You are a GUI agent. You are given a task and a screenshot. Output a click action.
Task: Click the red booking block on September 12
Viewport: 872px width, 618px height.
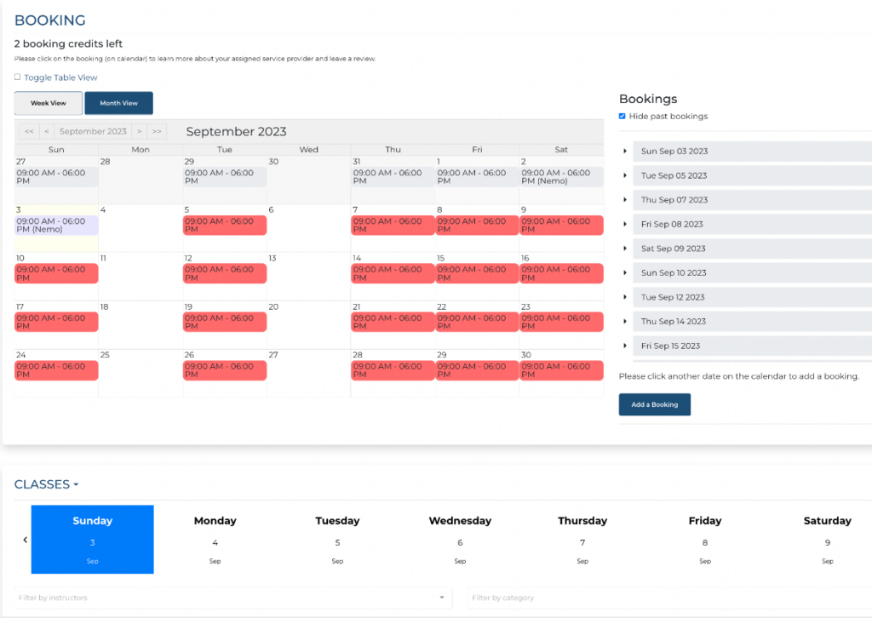coord(225,272)
